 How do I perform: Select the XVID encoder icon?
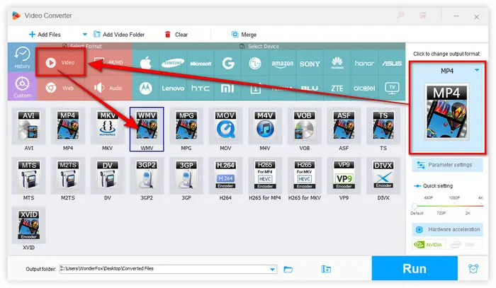[28, 225]
